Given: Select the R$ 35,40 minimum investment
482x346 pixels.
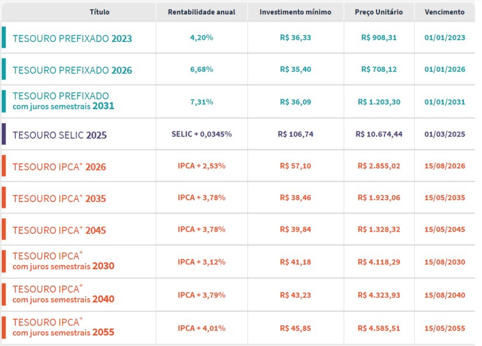Looking at the screenshot, I should pos(296,69).
